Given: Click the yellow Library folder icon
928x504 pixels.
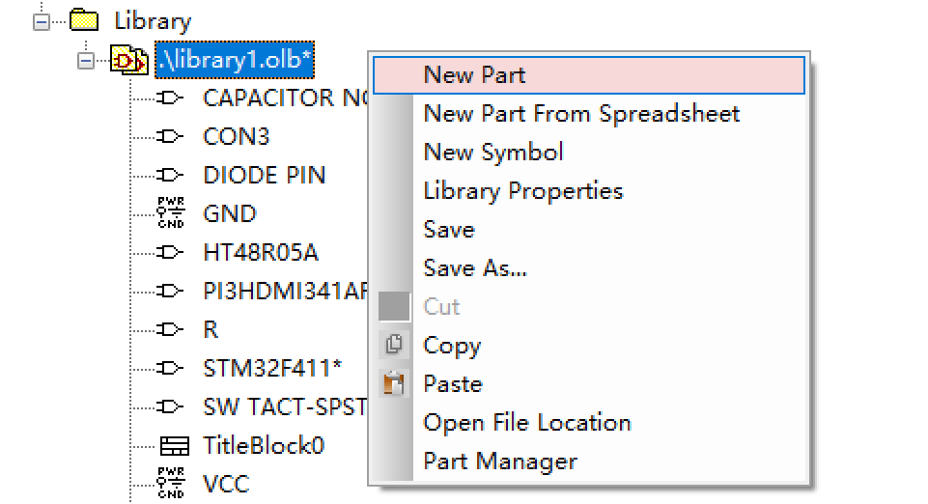Looking at the screenshot, I should [x=84, y=20].
